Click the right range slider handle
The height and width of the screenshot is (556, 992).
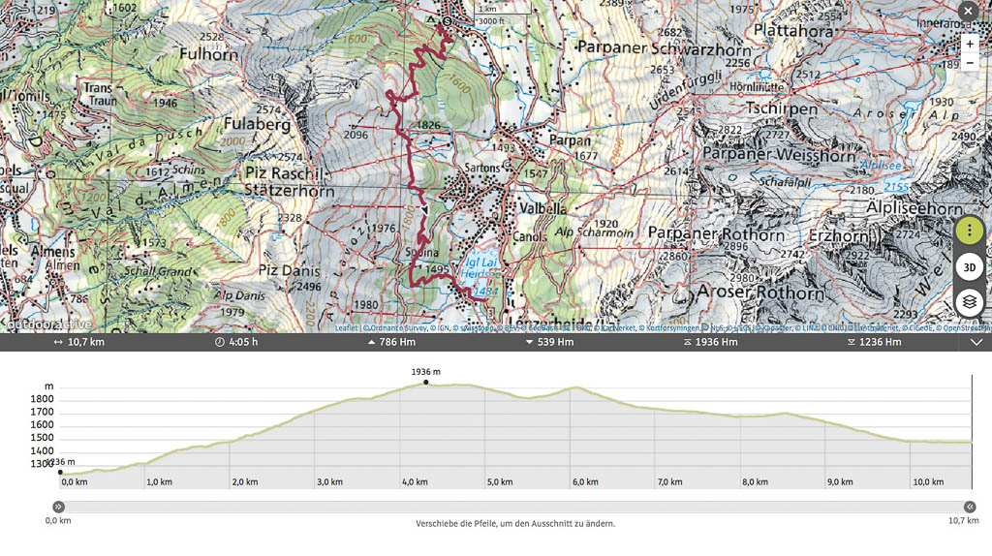pos(970,507)
